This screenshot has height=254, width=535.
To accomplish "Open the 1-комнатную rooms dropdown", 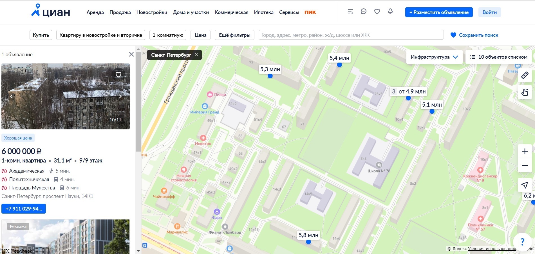I will pos(168,35).
